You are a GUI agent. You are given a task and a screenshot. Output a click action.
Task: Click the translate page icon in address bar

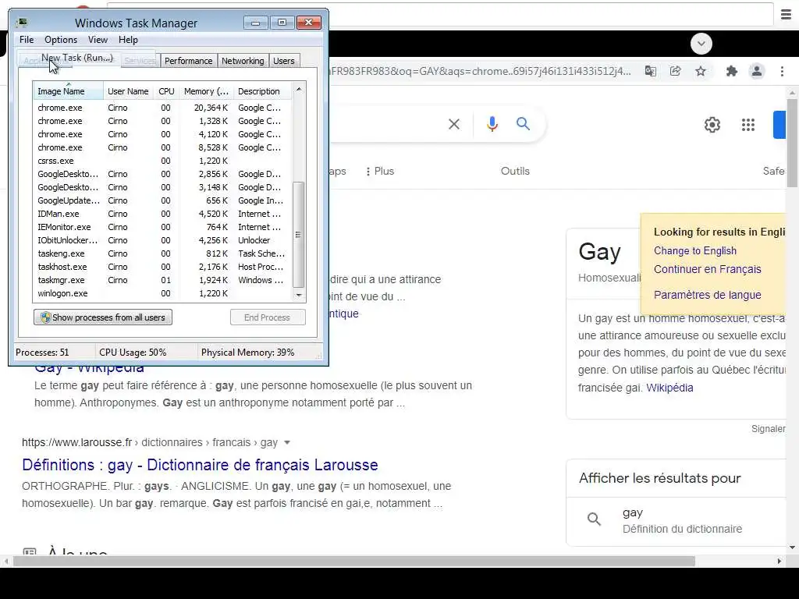(x=651, y=71)
